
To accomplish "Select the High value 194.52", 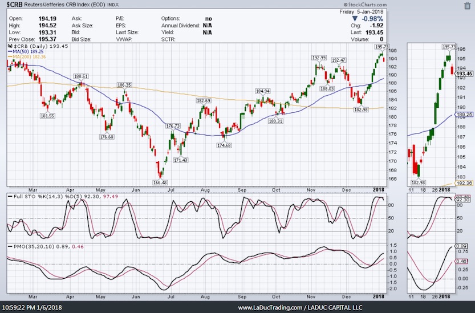I will pyautogui.click(x=47, y=26).
